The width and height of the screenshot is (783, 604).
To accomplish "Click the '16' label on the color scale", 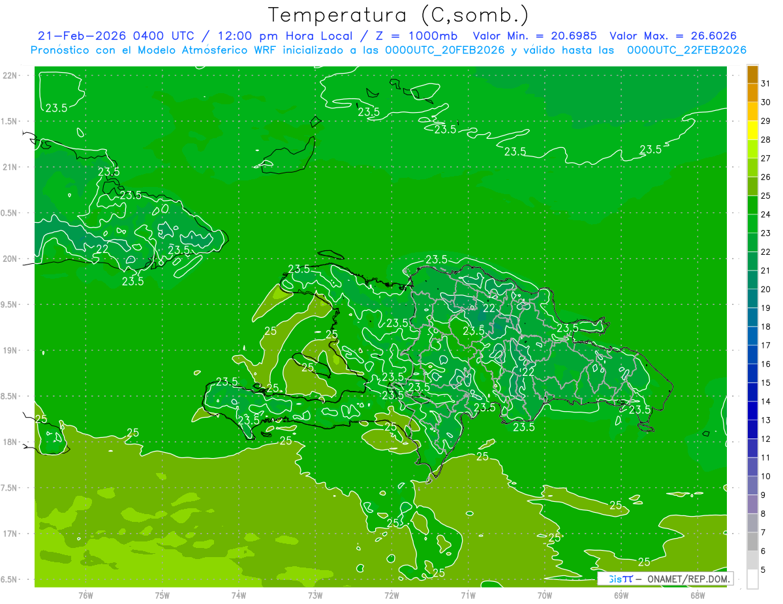I will click(766, 364).
